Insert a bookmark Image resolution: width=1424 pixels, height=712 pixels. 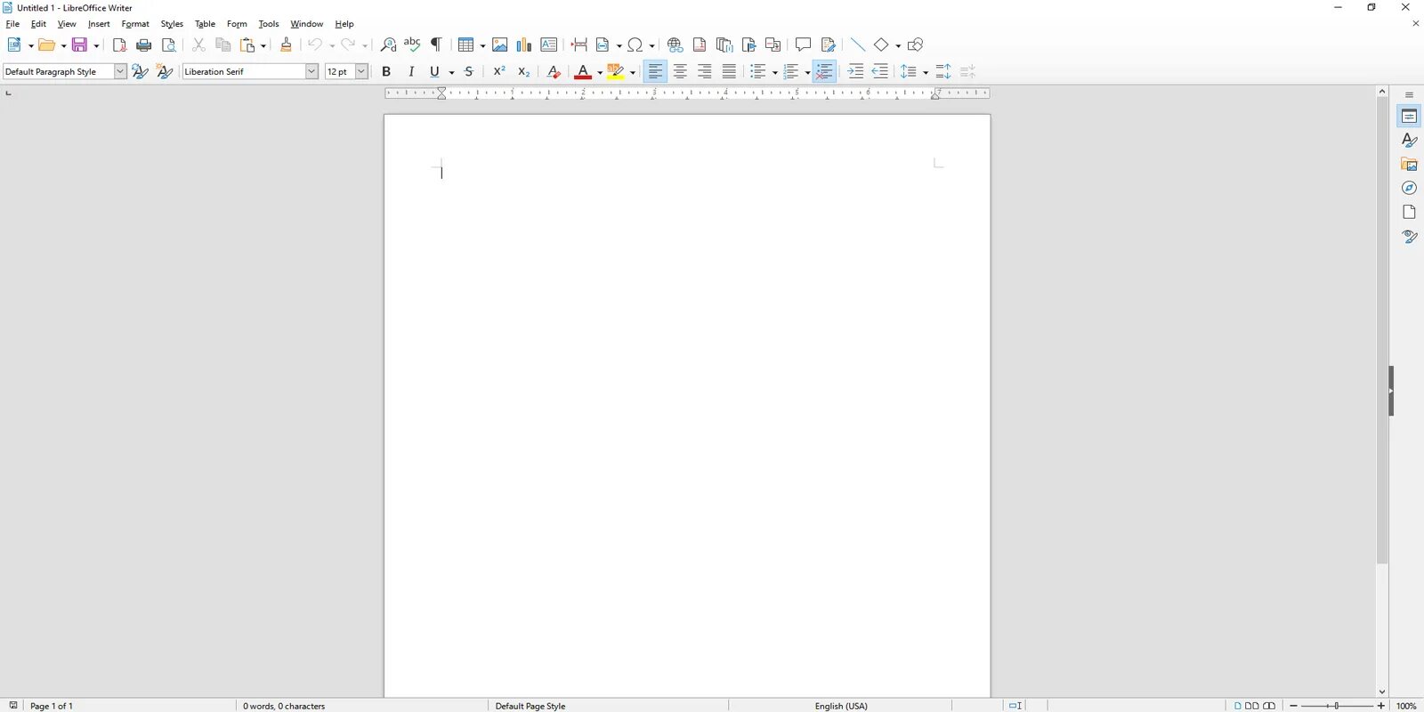click(748, 44)
